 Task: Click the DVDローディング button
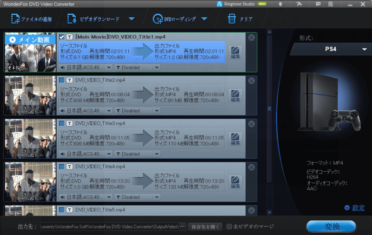(x=174, y=19)
